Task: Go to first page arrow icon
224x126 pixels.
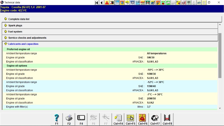Action: [x=97, y=3]
